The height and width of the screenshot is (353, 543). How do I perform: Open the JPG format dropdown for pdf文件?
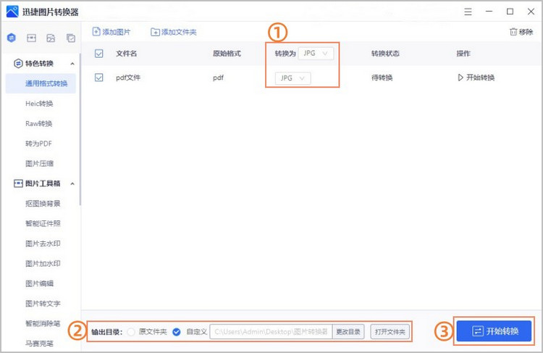click(292, 78)
